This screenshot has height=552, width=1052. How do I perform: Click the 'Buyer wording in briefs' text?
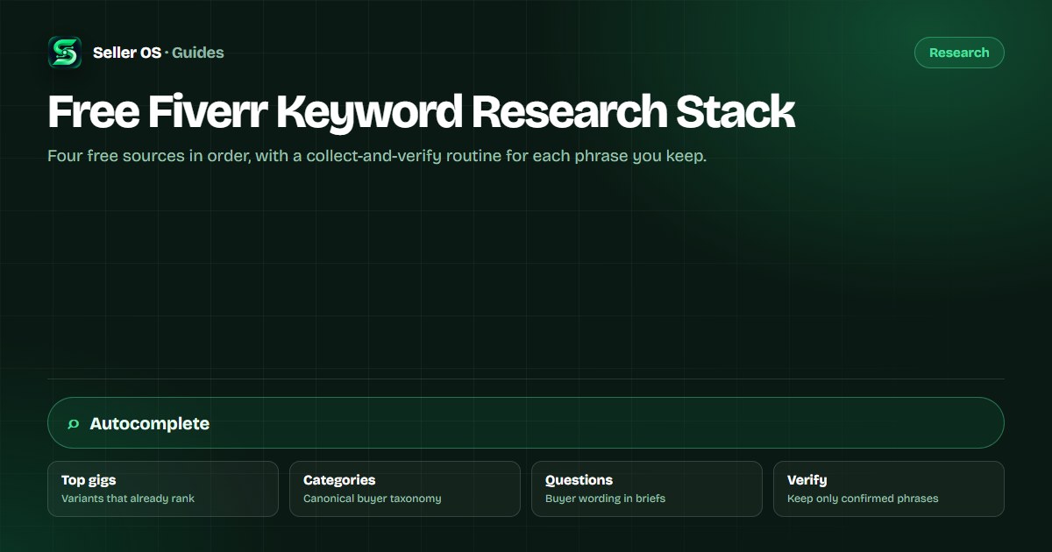(x=605, y=499)
